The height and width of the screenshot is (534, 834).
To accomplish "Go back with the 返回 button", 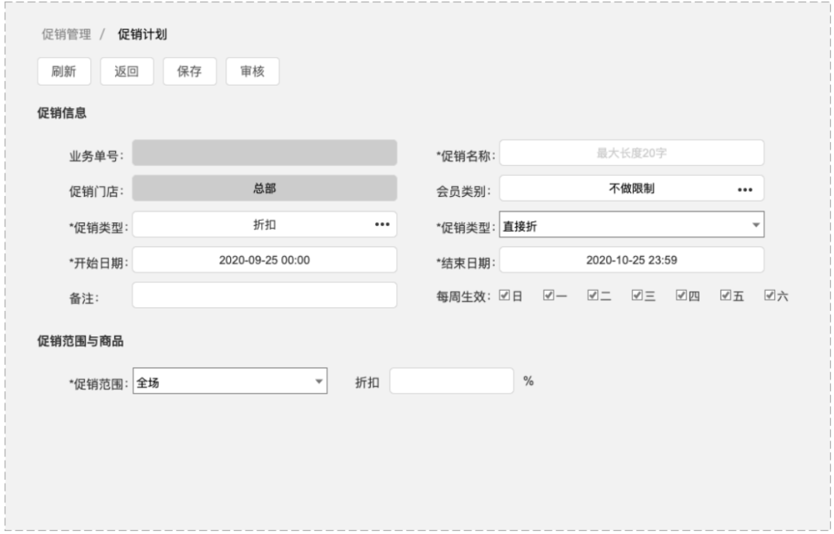I will pos(127,71).
